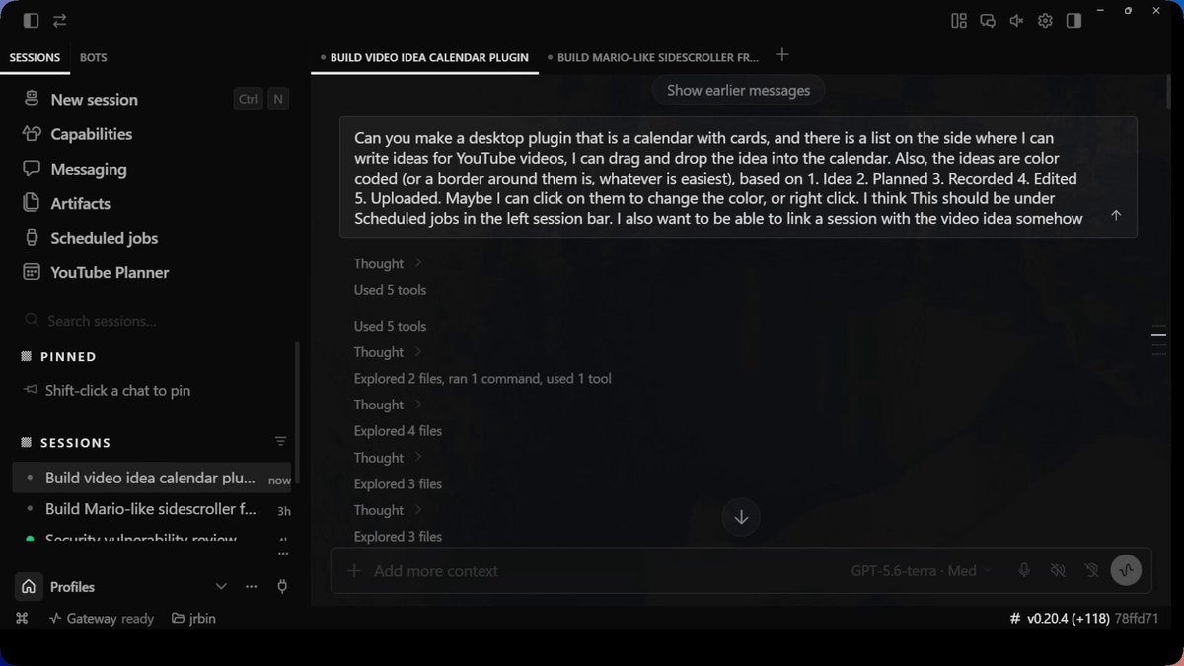1184x666 pixels.
Task: Click the plus icon beside Add more context
Action: (354, 570)
